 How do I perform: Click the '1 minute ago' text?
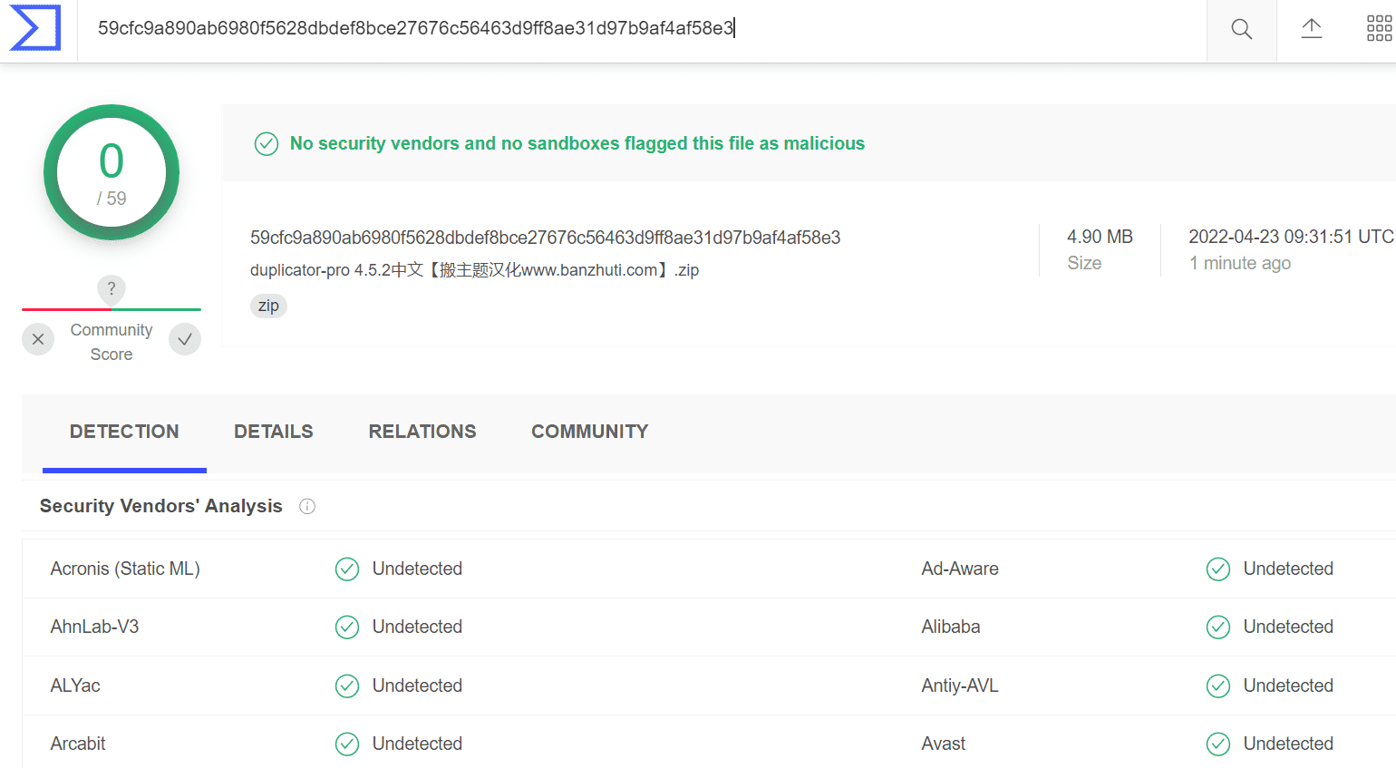coord(1240,263)
